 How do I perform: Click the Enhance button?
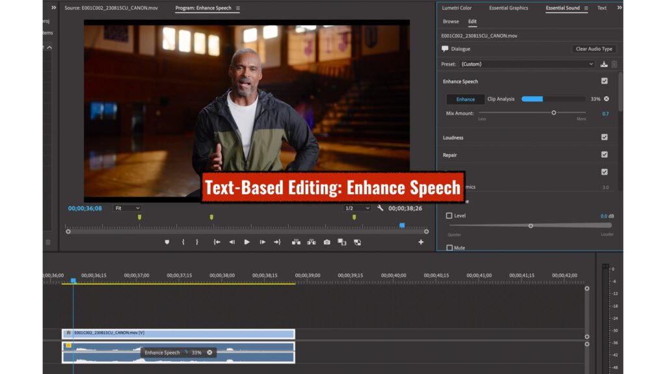click(466, 99)
